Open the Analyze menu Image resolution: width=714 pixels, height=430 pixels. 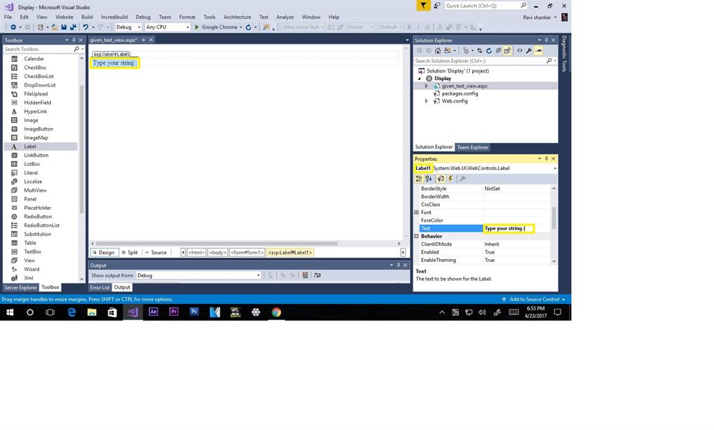click(285, 17)
